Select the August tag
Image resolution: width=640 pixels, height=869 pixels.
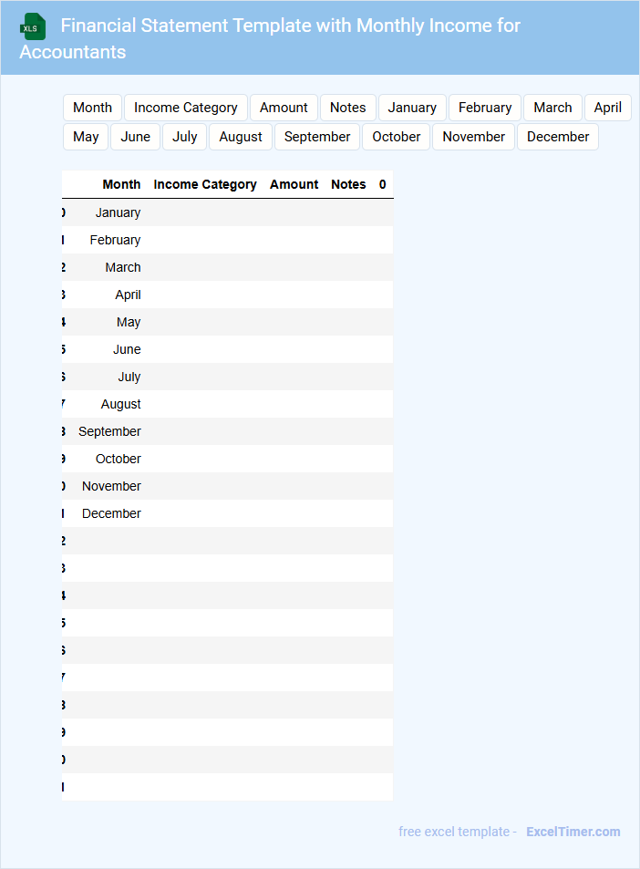coord(241,137)
